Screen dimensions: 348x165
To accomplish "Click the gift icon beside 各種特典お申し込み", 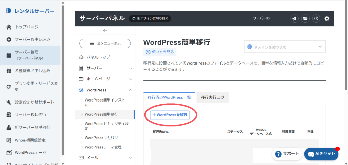I will 8,71.
